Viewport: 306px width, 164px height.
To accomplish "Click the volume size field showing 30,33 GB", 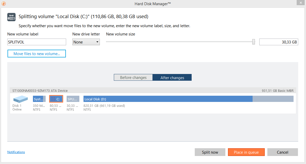I will (x=279, y=42).
